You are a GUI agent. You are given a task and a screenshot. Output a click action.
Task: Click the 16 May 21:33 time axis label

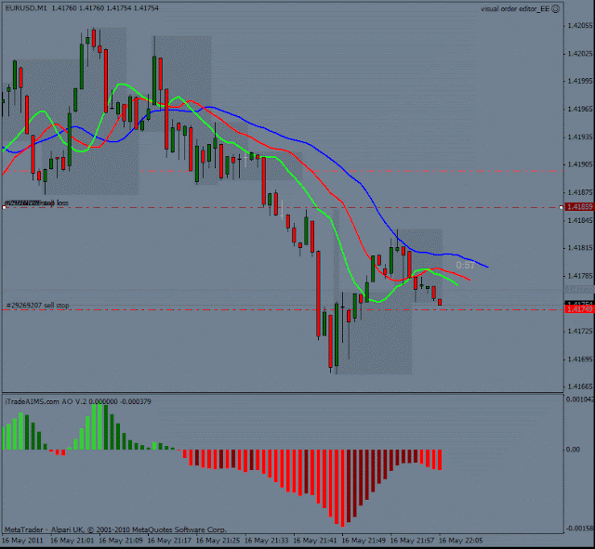point(267,541)
